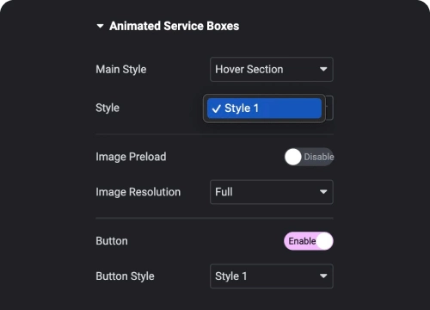Screen dimensions: 430x310
Task: Click the arrow icon in Main Style dropdown
Action: coord(323,69)
